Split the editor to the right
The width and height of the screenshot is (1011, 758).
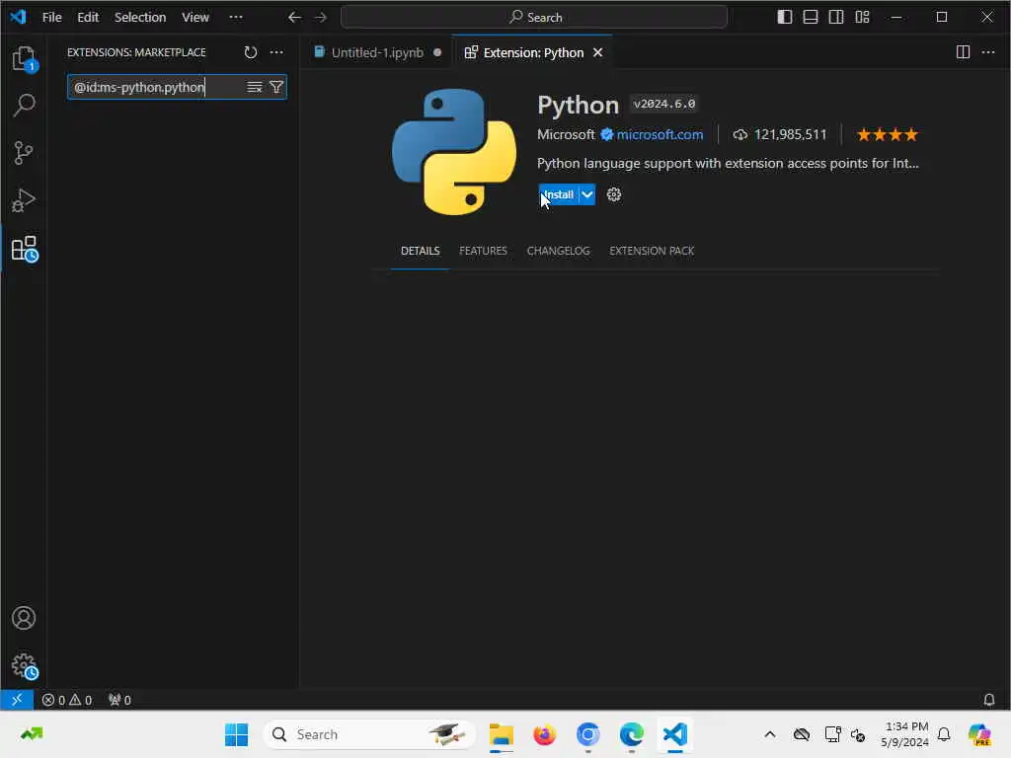tap(963, 52)
